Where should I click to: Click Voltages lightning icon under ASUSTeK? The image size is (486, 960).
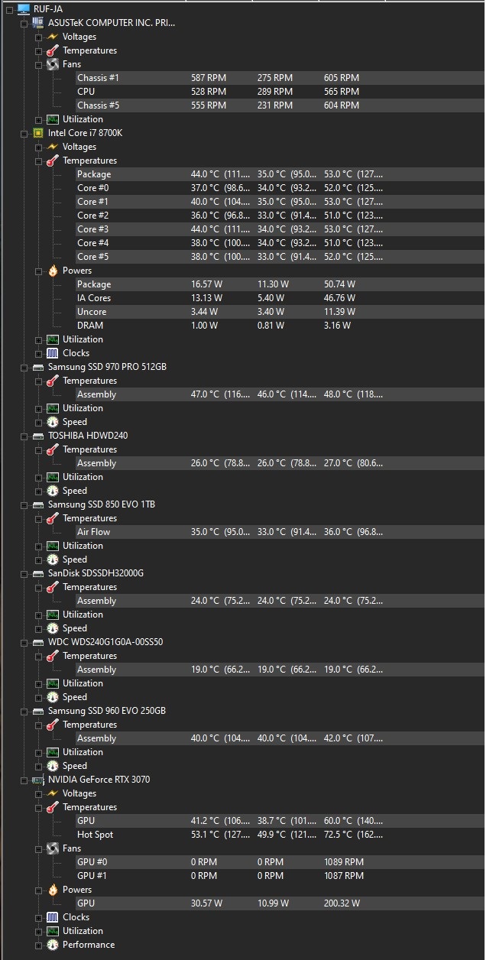pyautogui.click(x=53, y=37)
